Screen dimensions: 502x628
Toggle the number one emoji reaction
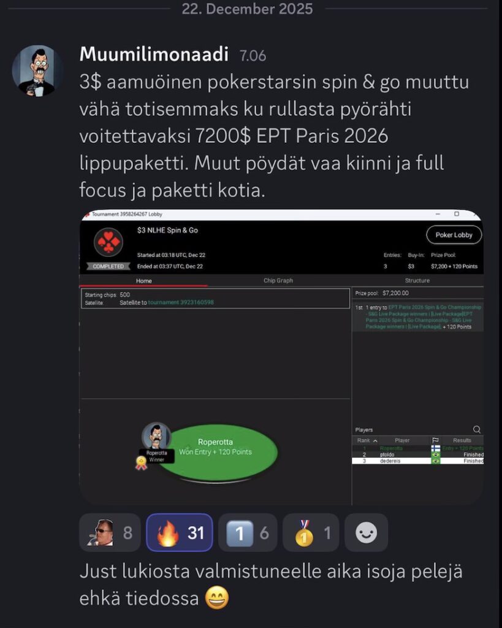pos(248,533)
